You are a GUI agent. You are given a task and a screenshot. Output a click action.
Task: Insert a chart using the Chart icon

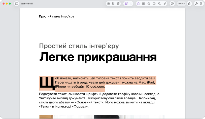coord(149,4)
